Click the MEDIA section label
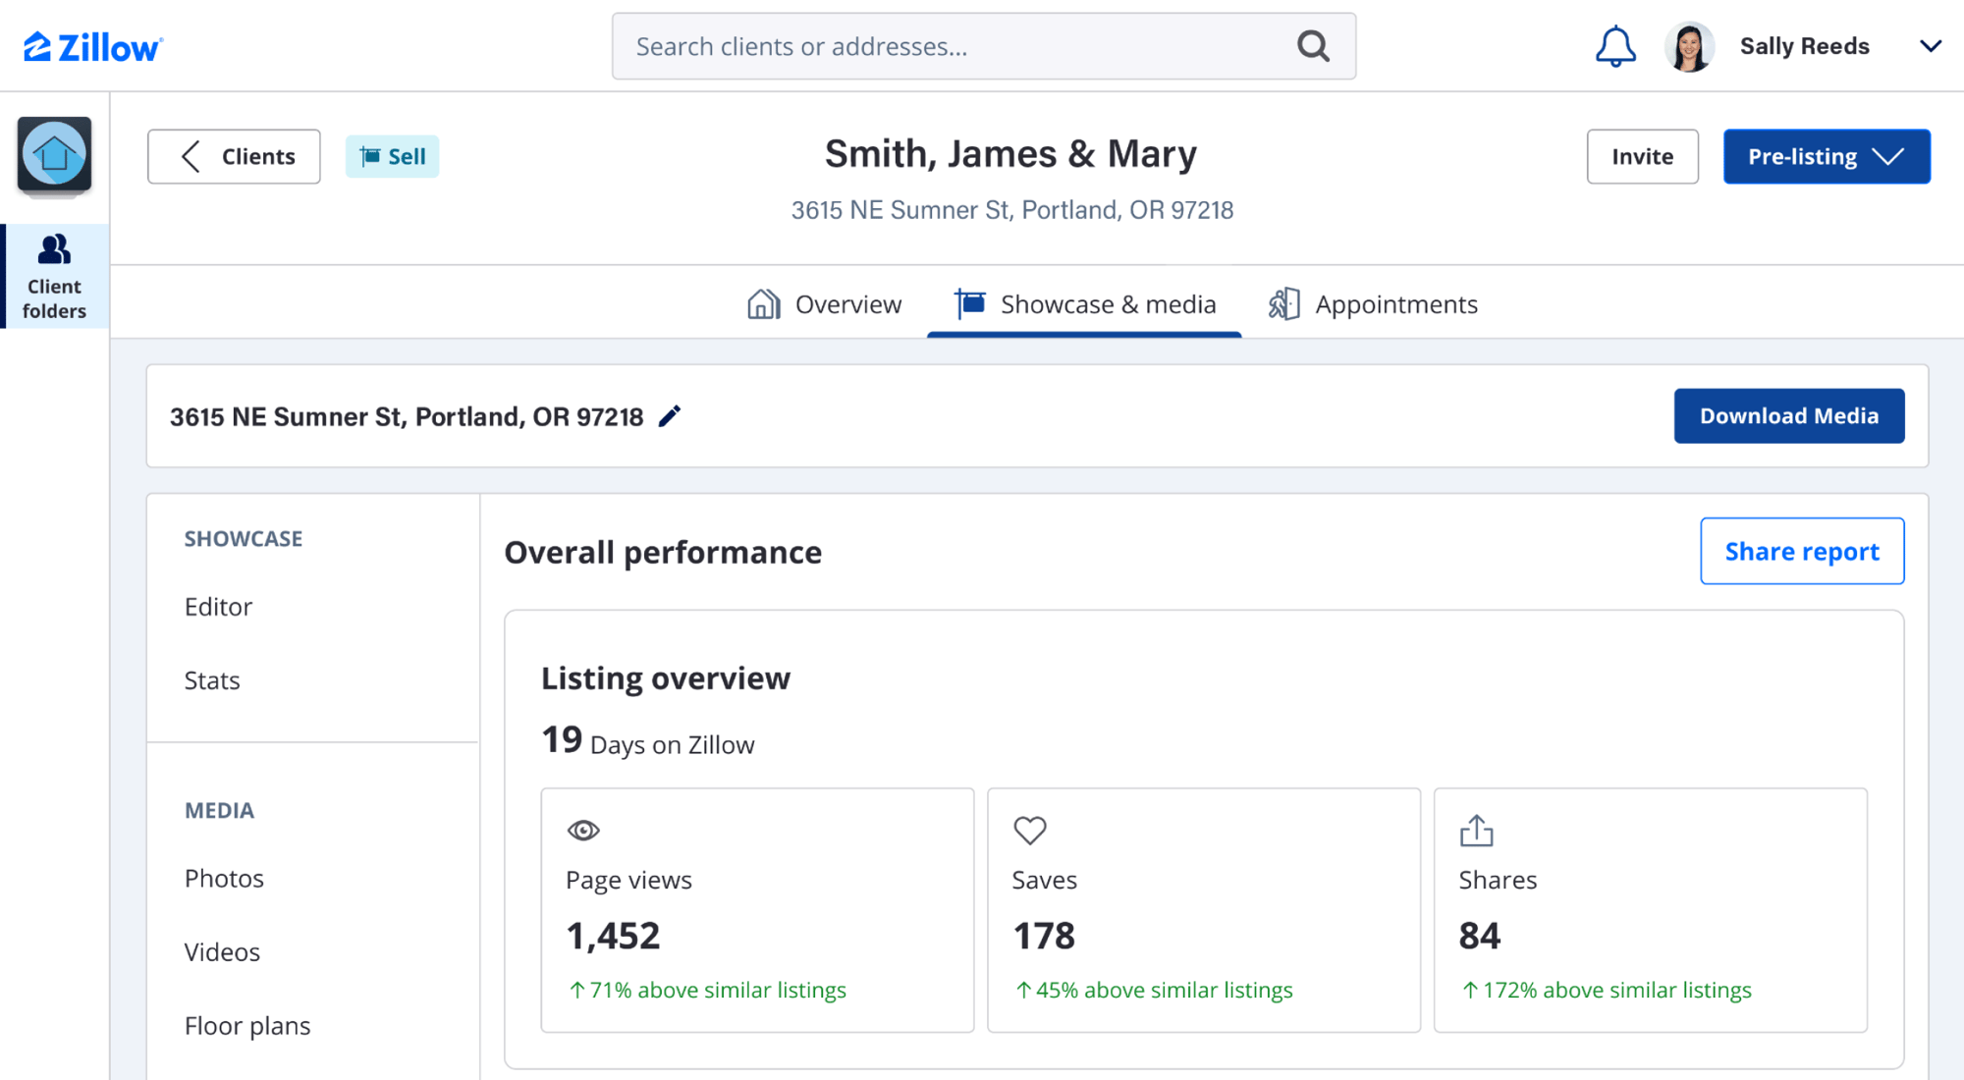Viewport: 1964px width, 1080px height. [x=219, y=810]
